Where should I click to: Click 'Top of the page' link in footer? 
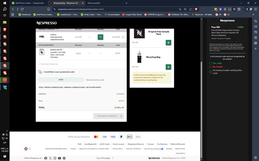(105, 158)
